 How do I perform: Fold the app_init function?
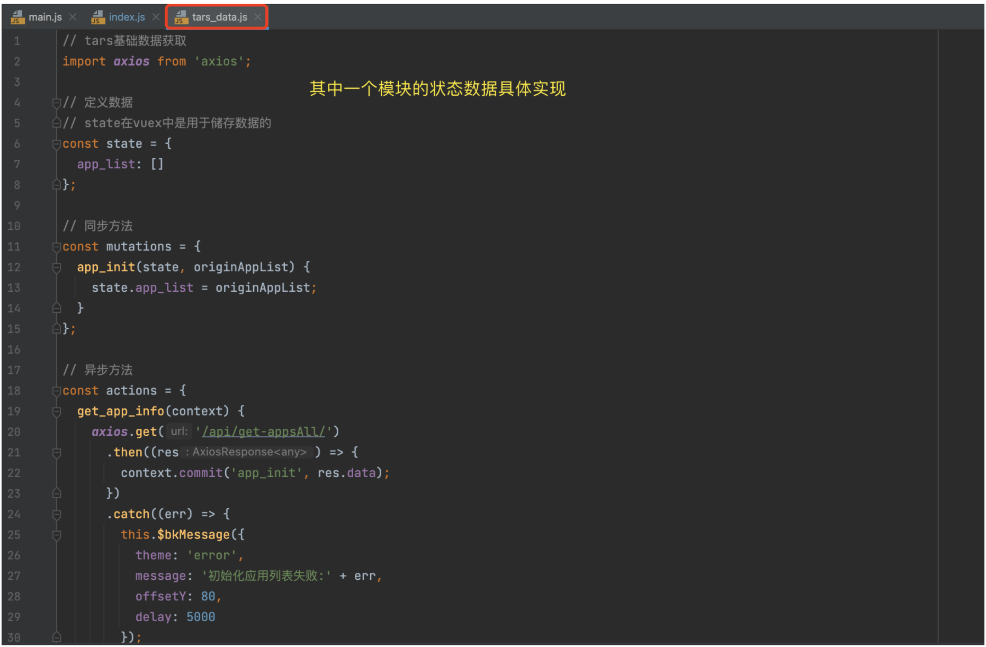57,267
